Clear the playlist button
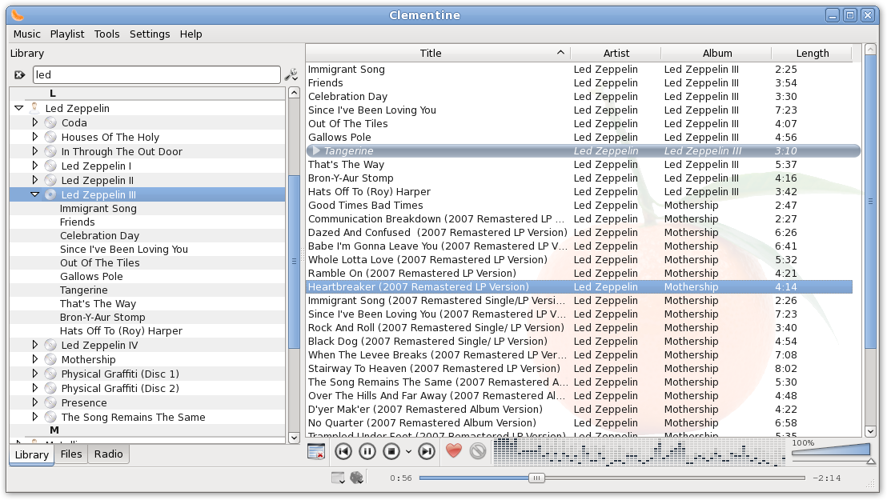This screenshot has height=500, width=887. (316, 451)
